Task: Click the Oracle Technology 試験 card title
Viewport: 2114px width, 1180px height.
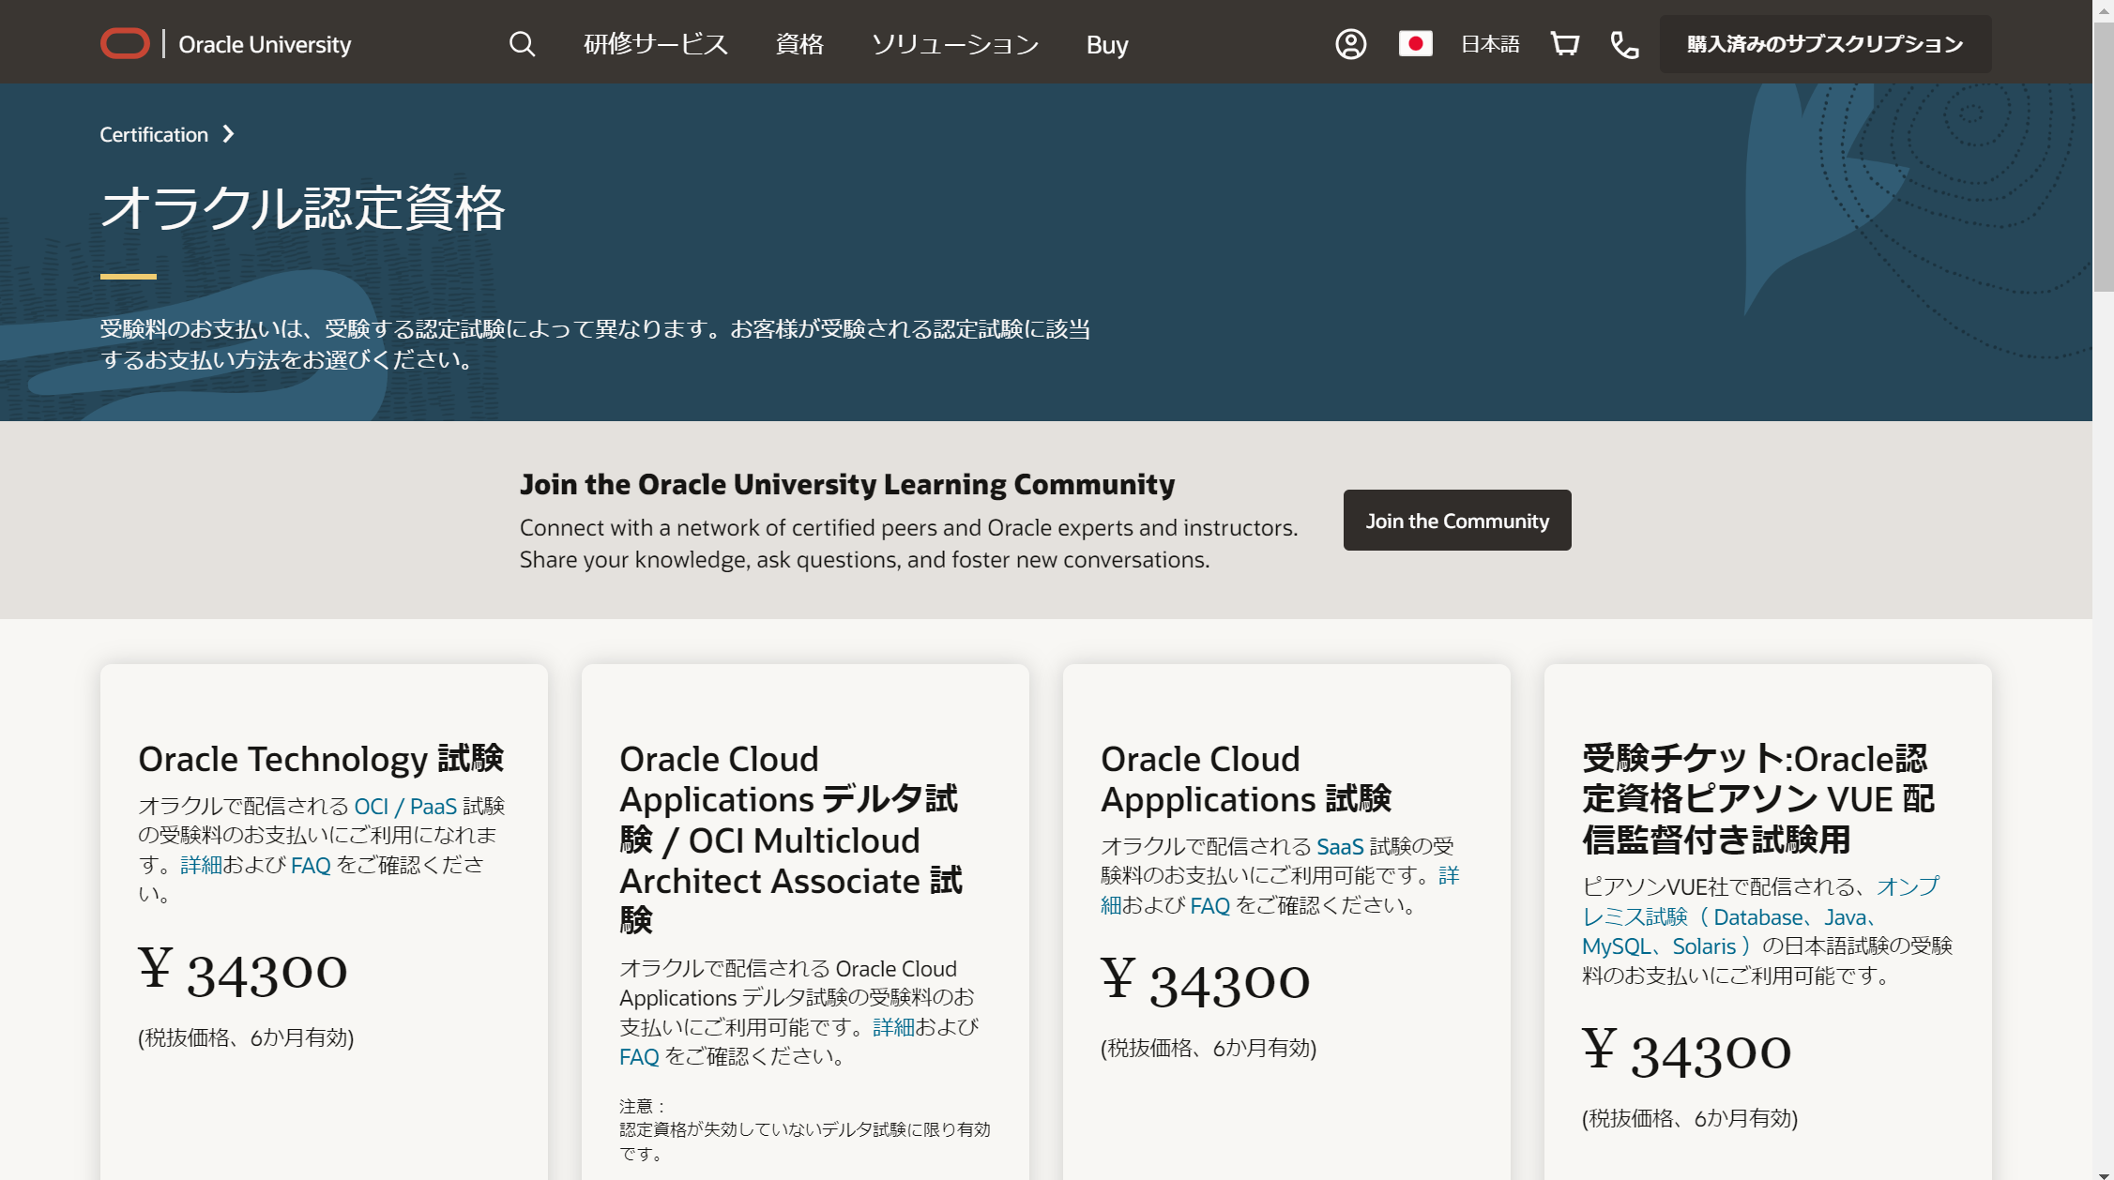Action: pos(321,759)
